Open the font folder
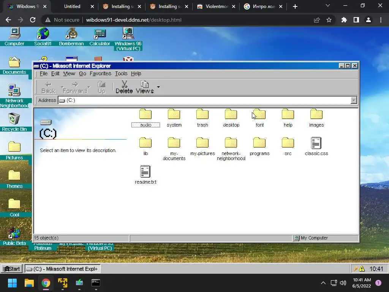 [x=259, y=118]
